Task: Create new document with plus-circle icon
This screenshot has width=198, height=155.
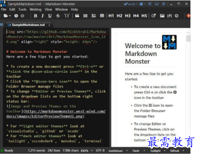Action: [16, 16]
